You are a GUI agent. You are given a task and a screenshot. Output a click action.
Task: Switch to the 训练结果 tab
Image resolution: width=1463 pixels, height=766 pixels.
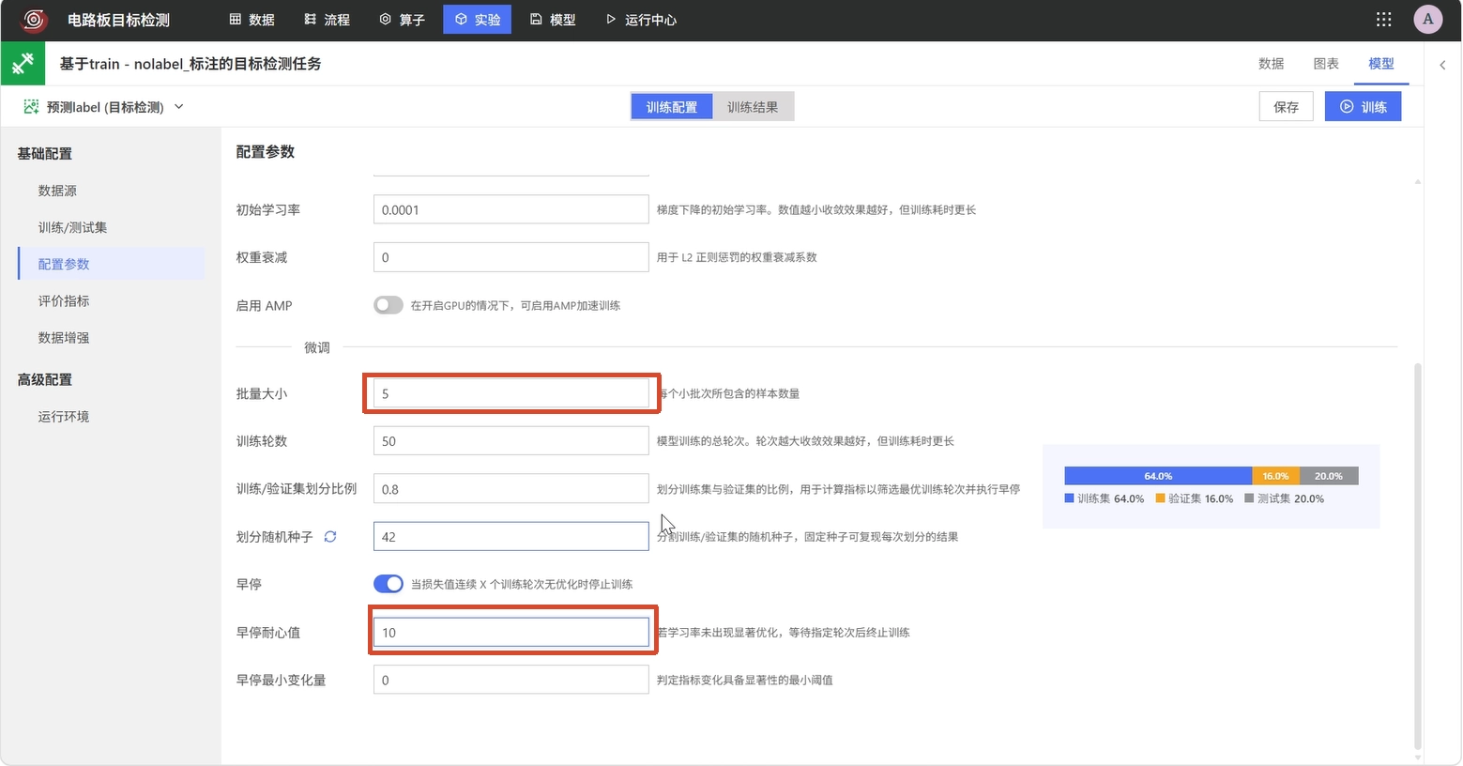point(753,107)
